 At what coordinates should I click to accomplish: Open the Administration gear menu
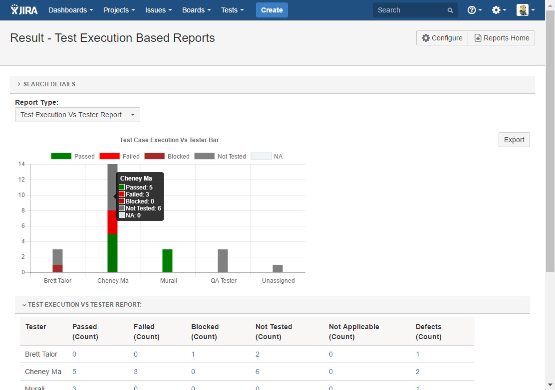[499, 10]
